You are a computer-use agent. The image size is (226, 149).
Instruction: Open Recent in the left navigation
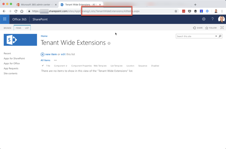(x=7, y=53)
